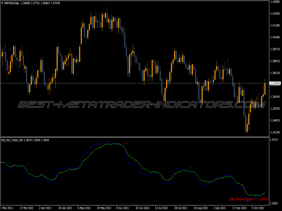This screenshot has width=282, height=211.
Task: Click the RSI_MA_Trade_Sist indicator label
Action: click(x=12, y=140)
